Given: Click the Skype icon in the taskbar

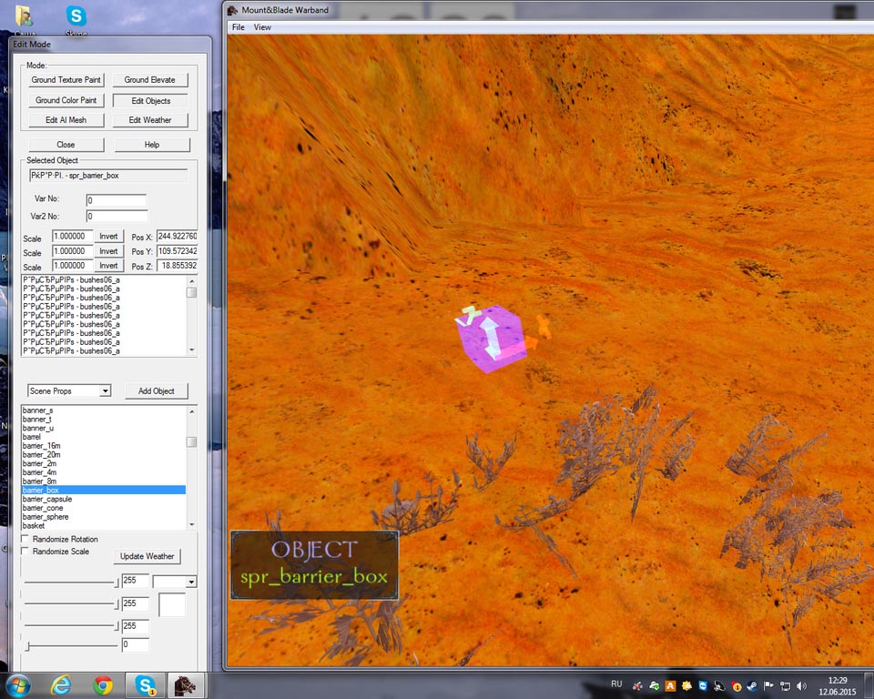Looking at the screenshot, I should point(145,684).
